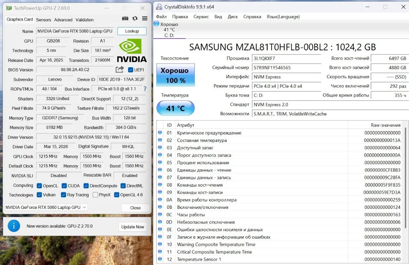Toggle the Vulkan checkbox
The height and width of the screenshot is (265, 409).
[x=39, y=195]
